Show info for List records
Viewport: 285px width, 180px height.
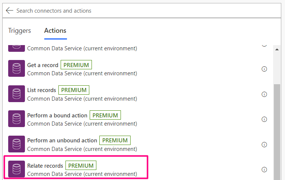(x=264, y=94)
